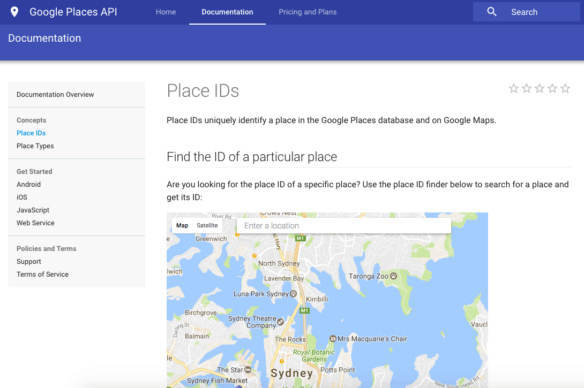This screenshot has height=388, width=584.
Task: Select Place IDs in sidebar
Action: 31,133
